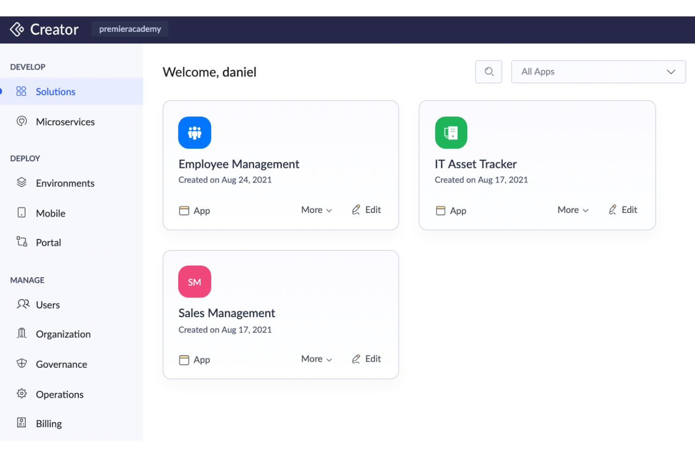
Task: Click the Creator brand name
Action: pyautogui.click(x=54, y=30)
